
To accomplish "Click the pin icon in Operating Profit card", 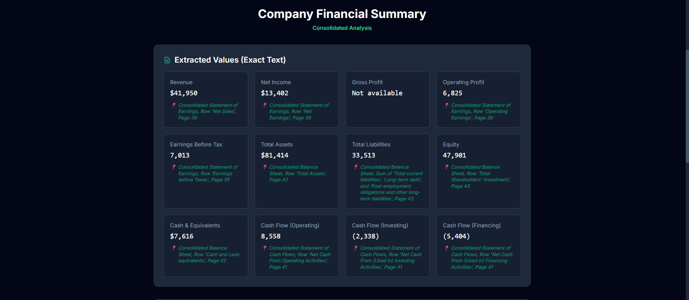I will 447,105.
